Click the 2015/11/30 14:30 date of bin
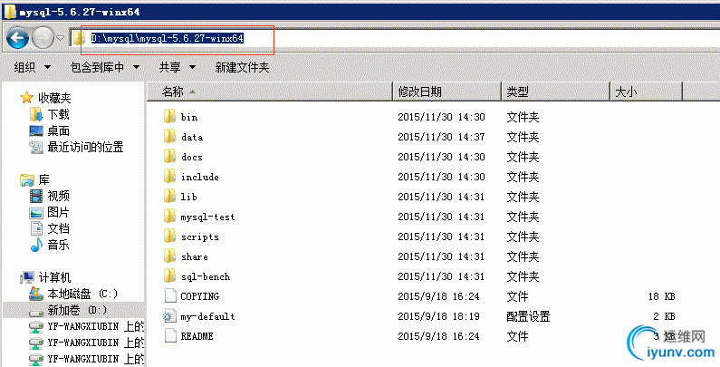 coord(441,117)
